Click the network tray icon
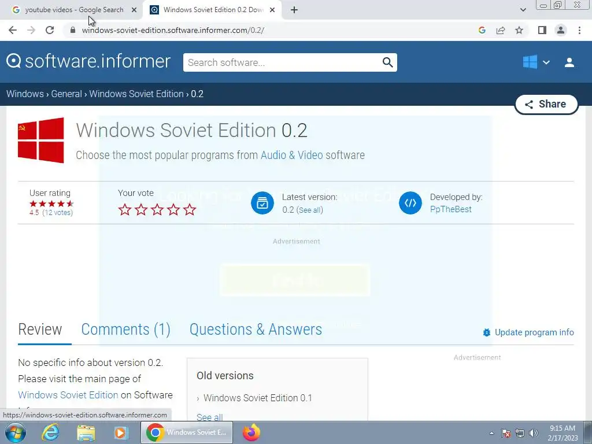Screen dimensions: 592x444 (520, 433)
